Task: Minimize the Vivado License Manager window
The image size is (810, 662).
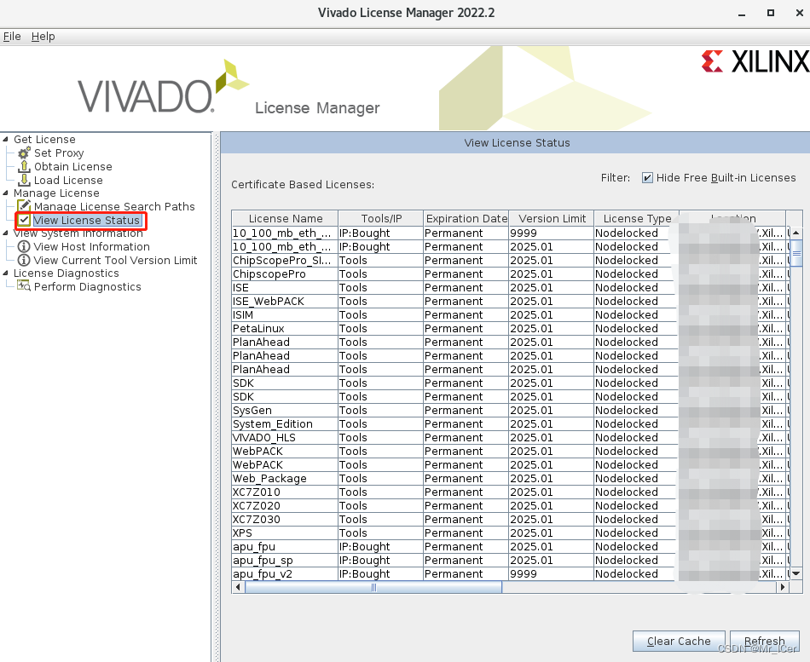Action: click(x=742, y=13)
